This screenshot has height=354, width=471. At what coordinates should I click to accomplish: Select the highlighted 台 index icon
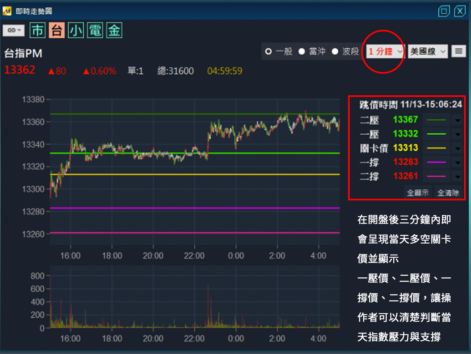click(x=57, y=31)
